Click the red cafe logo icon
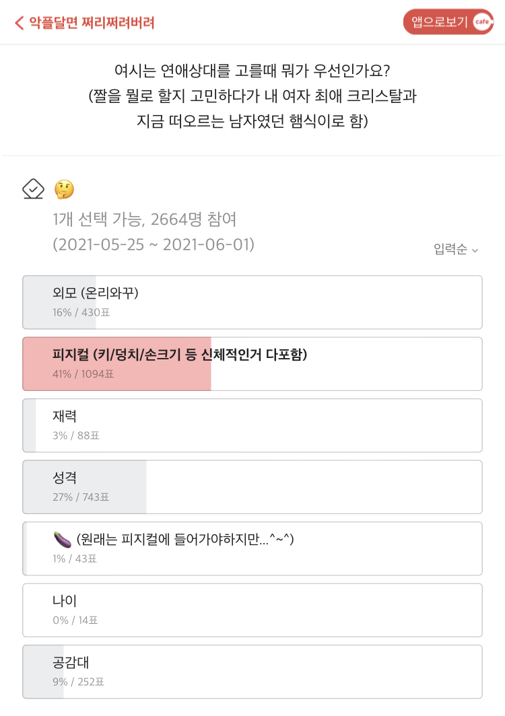Screen dimensions: 505x716 coord(481,22)
